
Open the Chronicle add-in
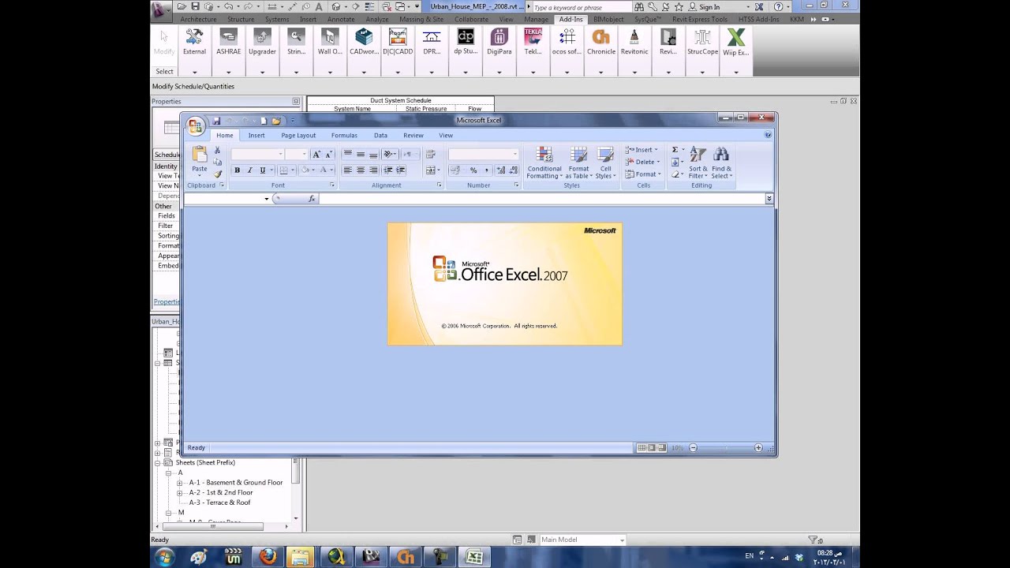[601, 43]
